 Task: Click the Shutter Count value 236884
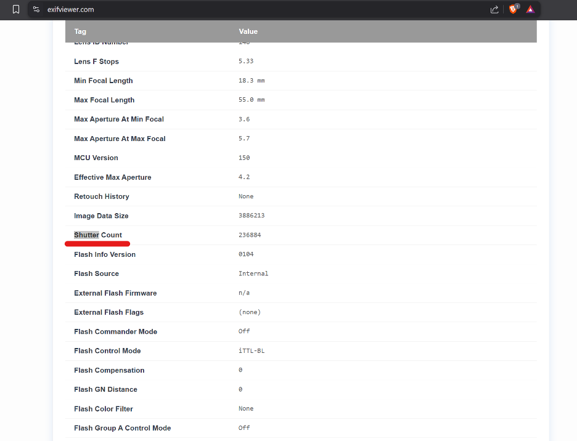[x=248, y=235]
